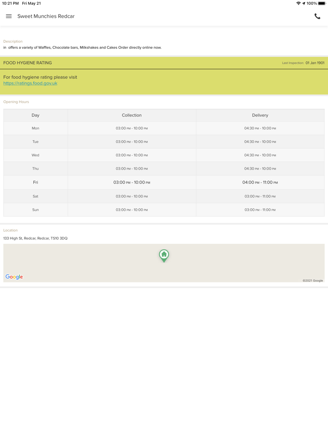Tap the battery status icon

321,3
